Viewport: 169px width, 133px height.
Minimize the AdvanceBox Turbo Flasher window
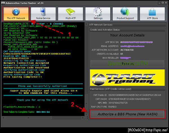click(159, 3)
